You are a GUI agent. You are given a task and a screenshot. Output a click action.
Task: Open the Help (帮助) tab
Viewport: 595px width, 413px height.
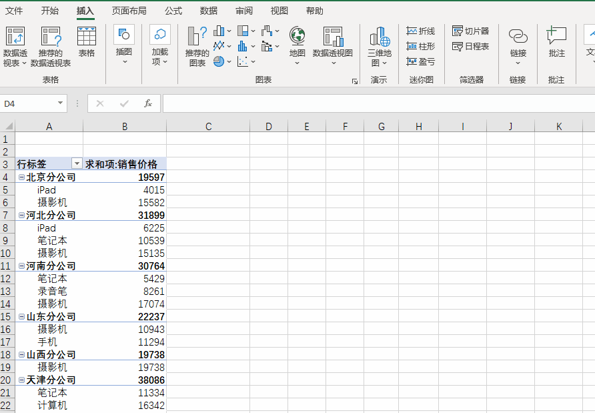315,11
